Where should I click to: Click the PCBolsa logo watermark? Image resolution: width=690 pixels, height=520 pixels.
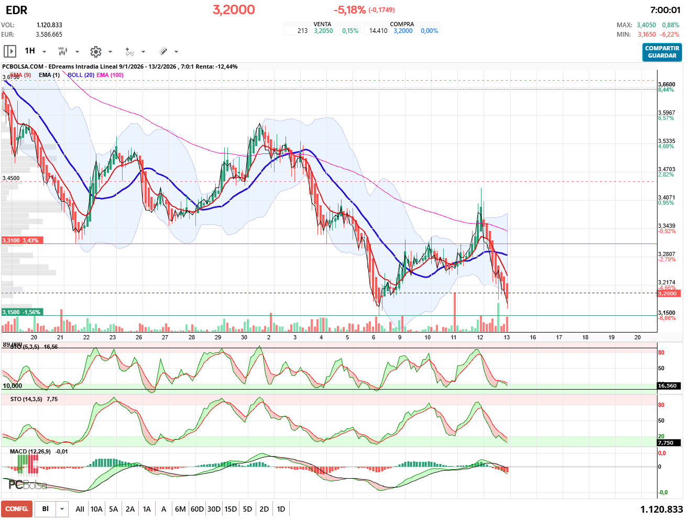(x=27, y=485)
